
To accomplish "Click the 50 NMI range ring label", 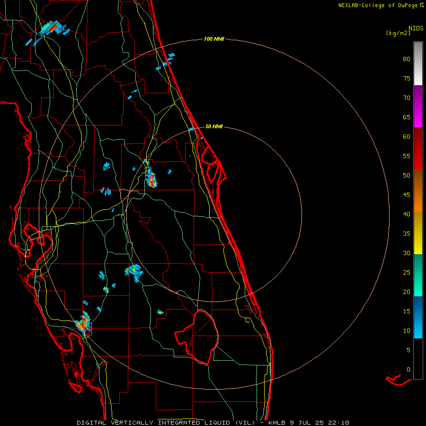I will pyautogui.click(x=214, y=126).
